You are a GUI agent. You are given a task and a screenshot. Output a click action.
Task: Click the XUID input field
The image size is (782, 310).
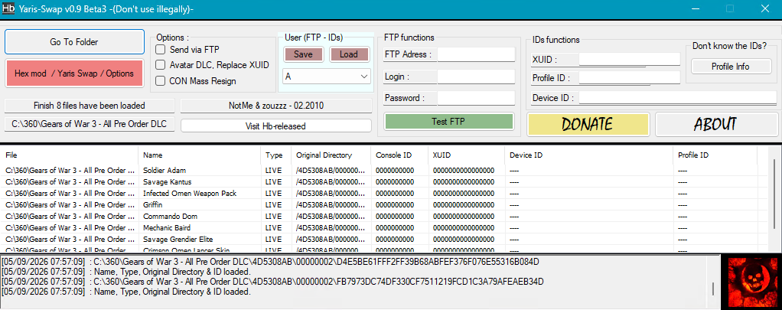click(630, 60)
